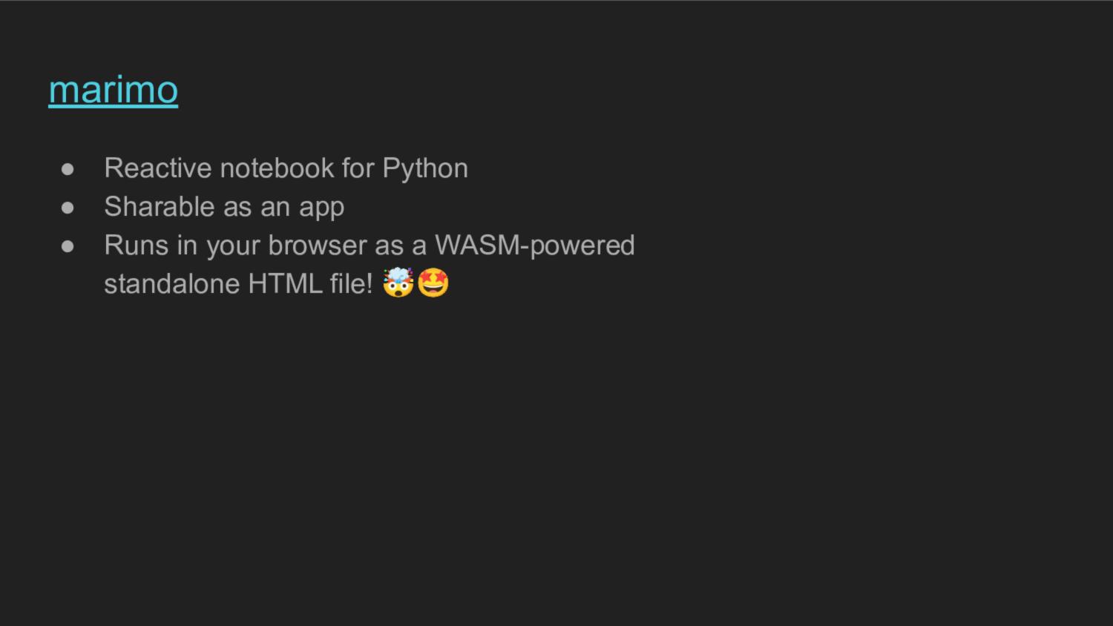The height and width of the screenshot is (626, 1113).
Task: Open the marimo hyperlink title
Action: point(113,90)
